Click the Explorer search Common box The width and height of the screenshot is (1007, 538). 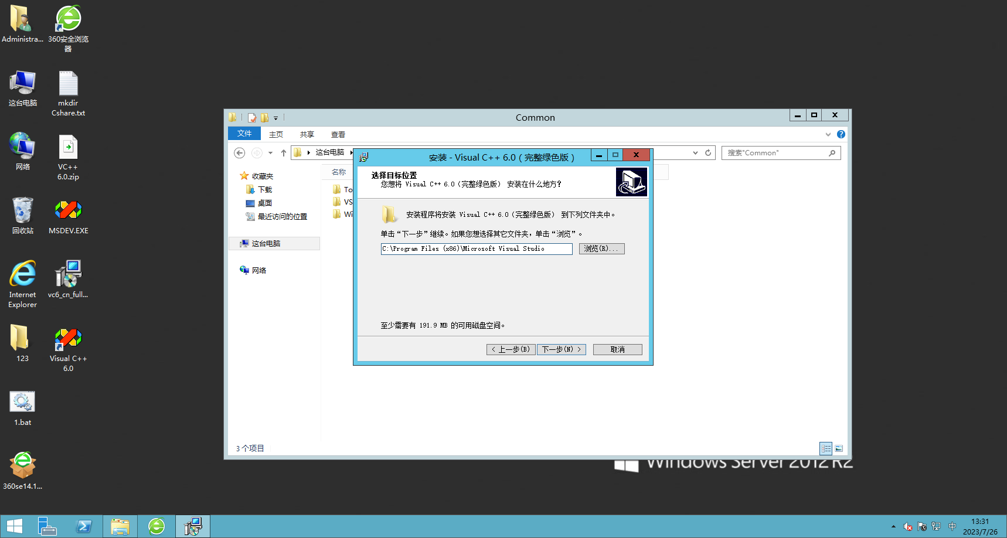pos(781,153)
